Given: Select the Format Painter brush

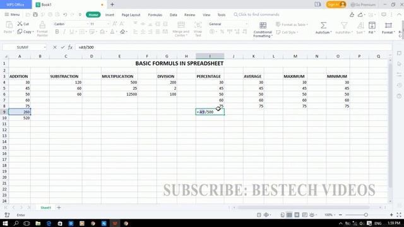Looking at the screenshot, I should click(42, 25).
